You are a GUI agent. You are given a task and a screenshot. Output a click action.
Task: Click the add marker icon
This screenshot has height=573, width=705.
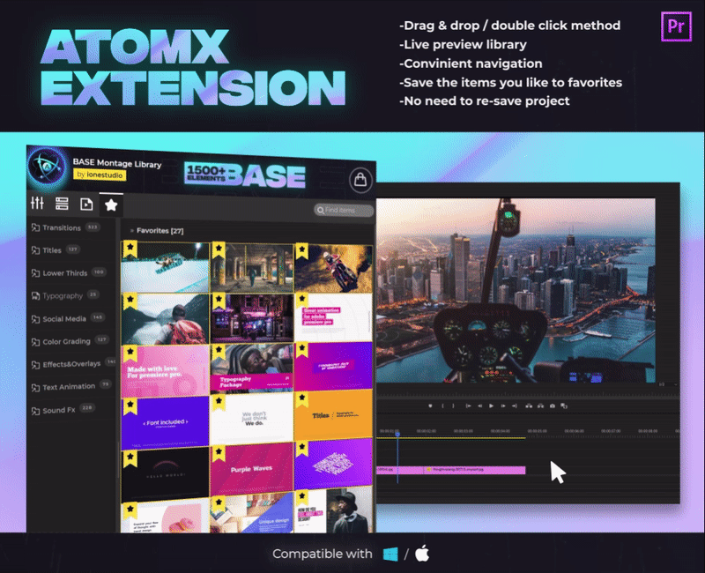(430, 406)
